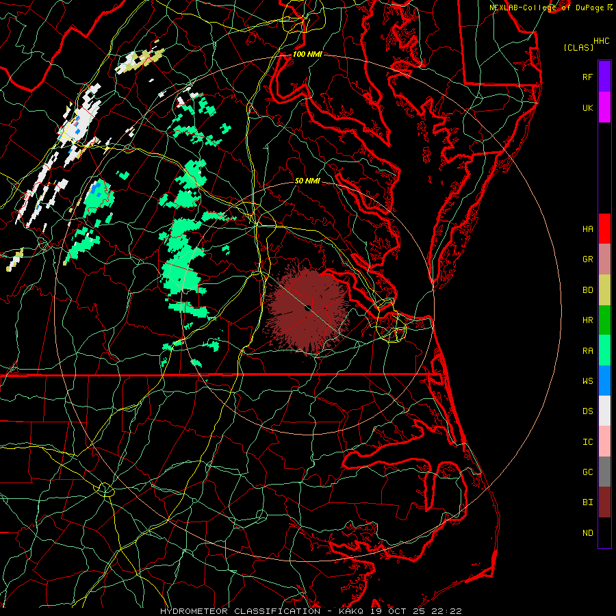Click the BI dark red legend swatch

604,502
